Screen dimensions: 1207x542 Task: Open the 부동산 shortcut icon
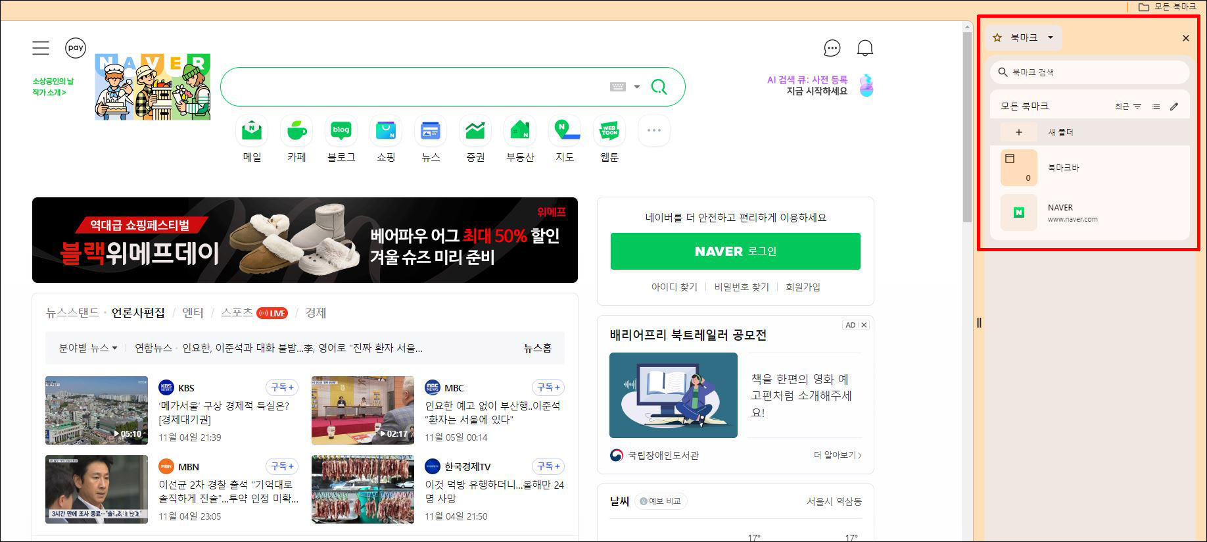pos(520,130)
